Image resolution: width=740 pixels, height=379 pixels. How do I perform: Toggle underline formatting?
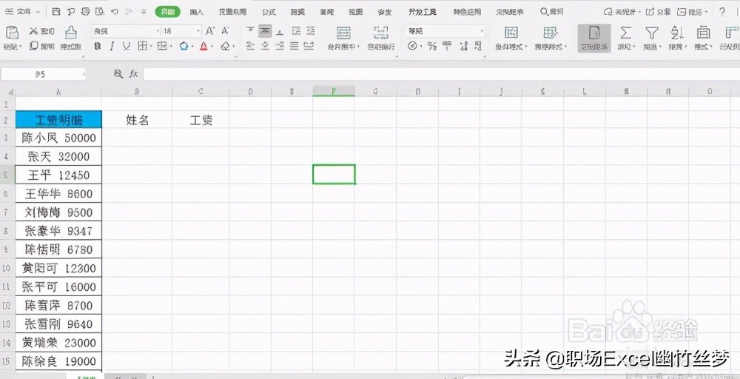click(127, 46)
